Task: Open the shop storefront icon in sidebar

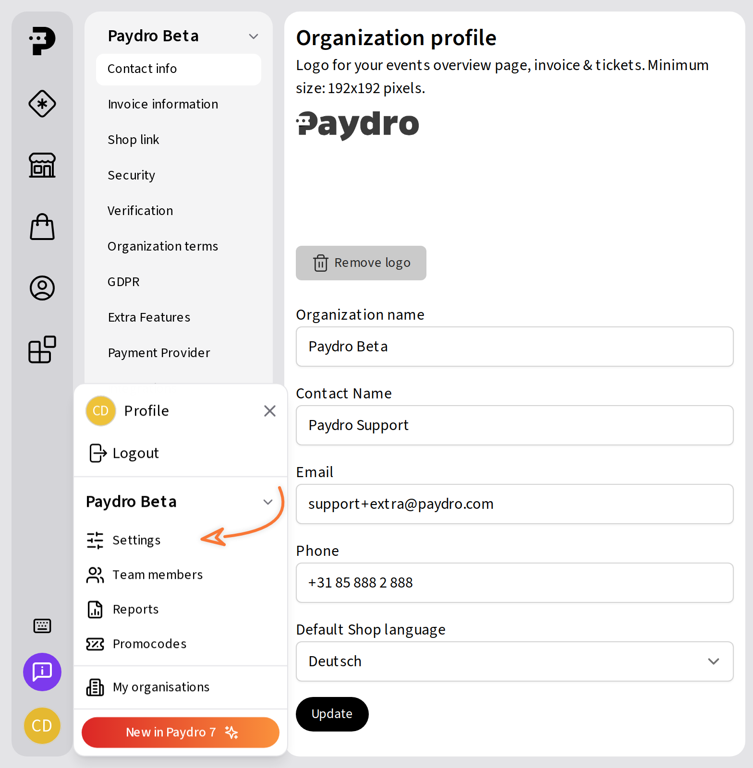Action: [x=42, y=165]
